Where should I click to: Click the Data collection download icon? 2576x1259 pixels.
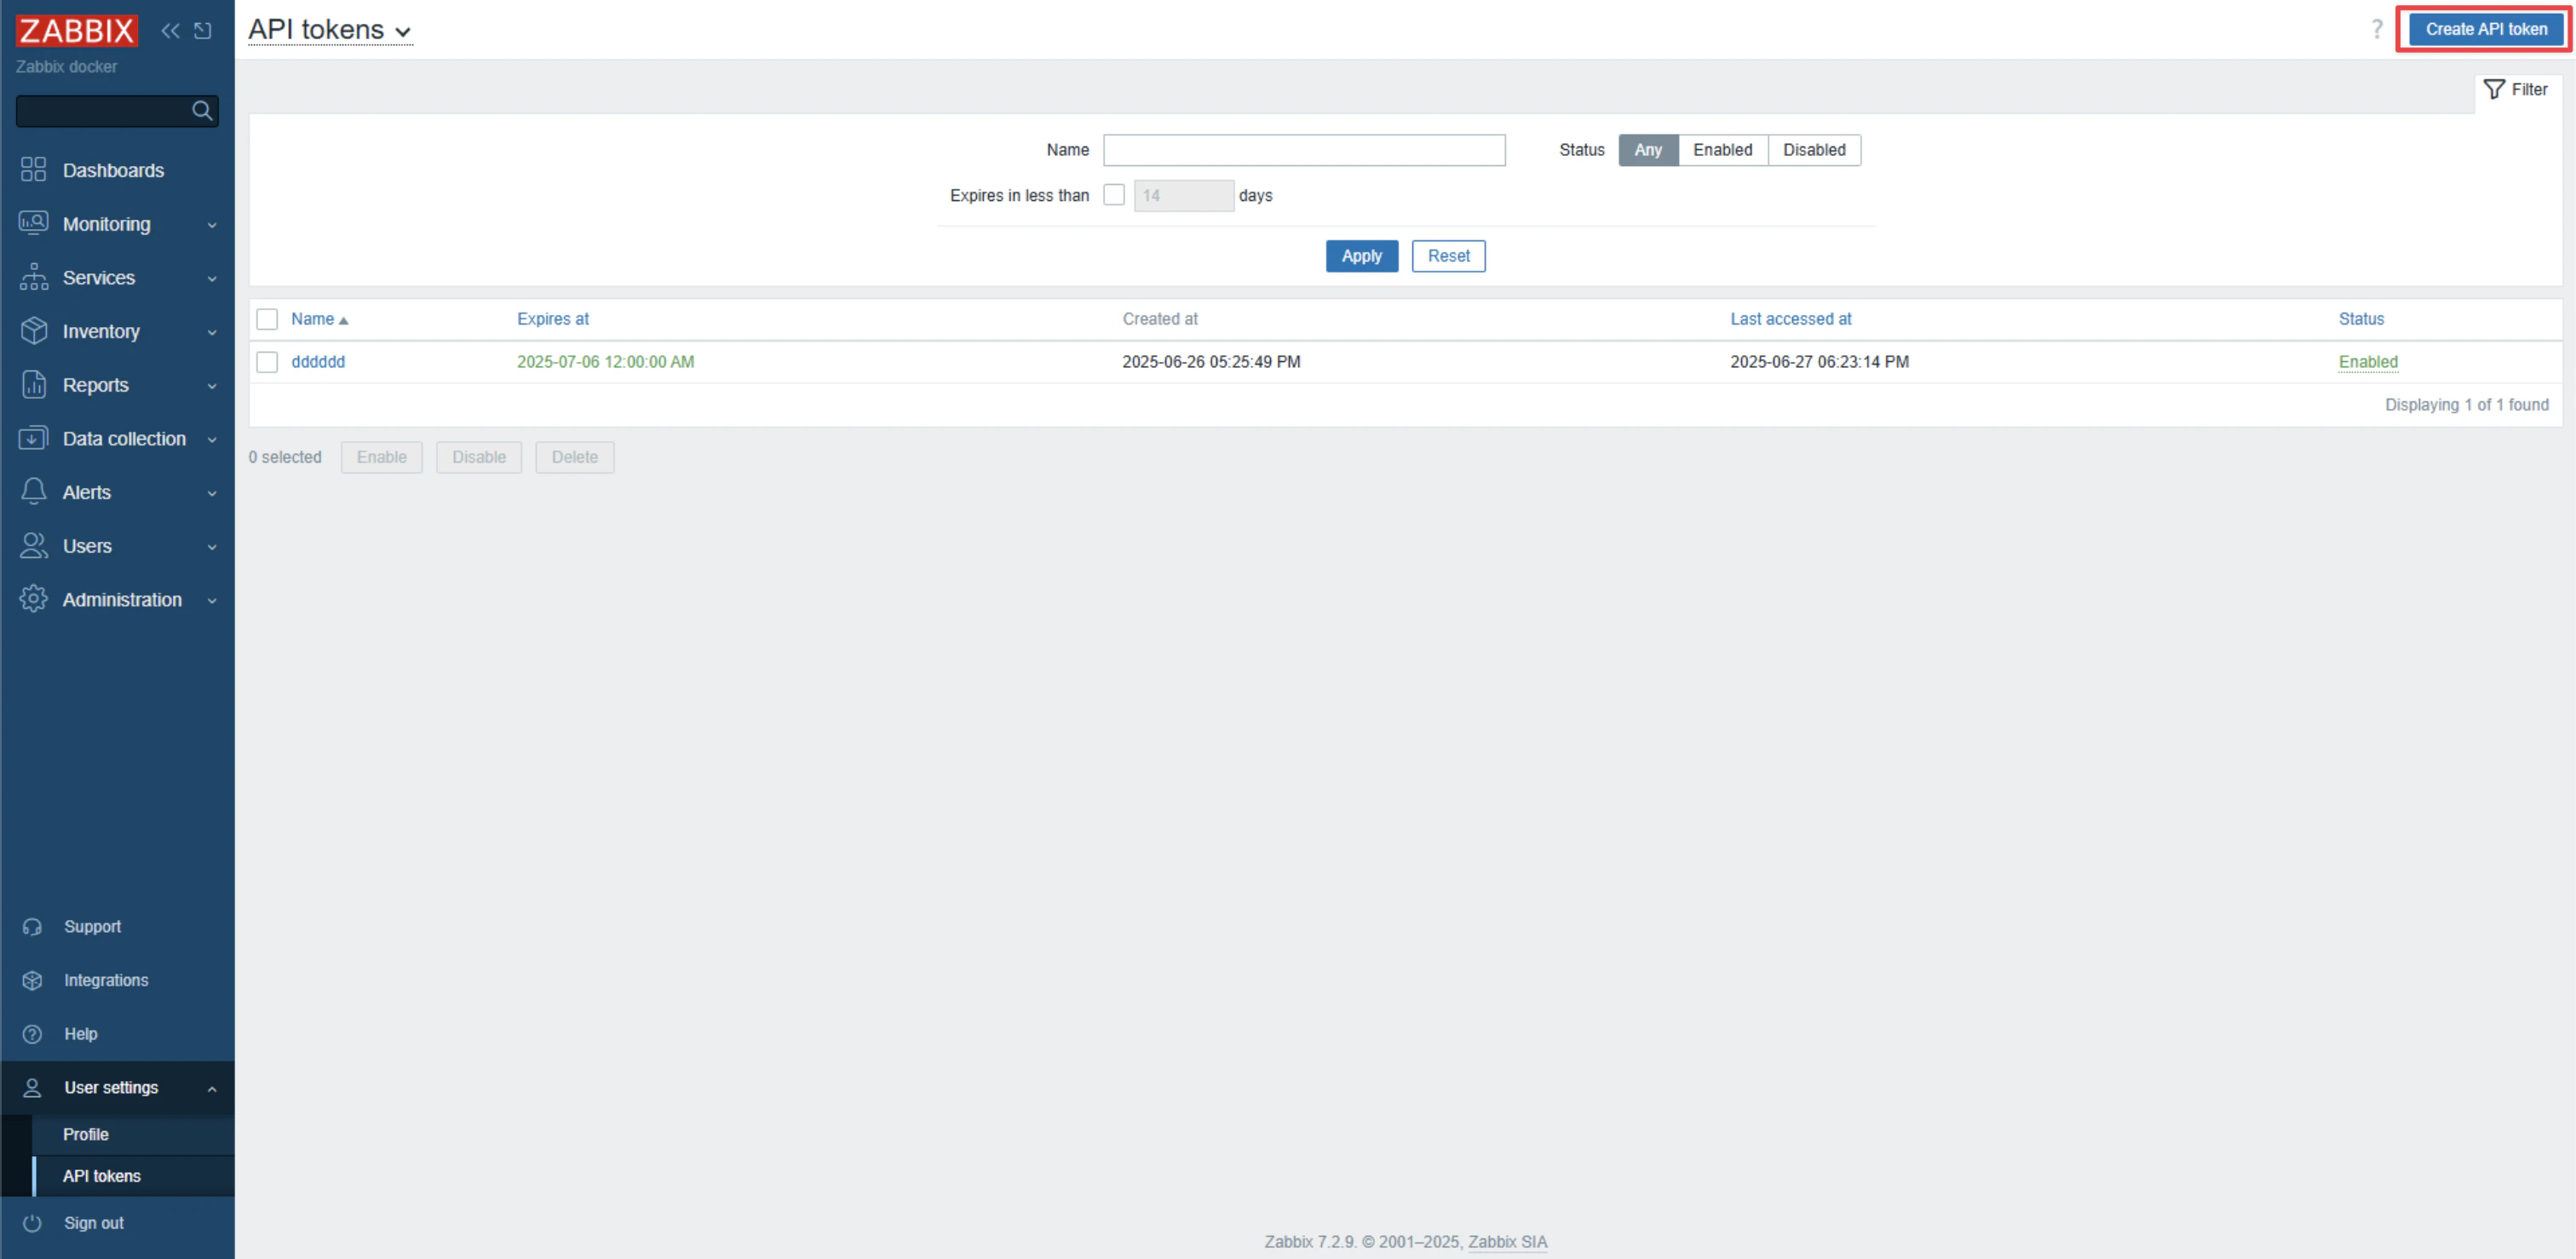coord(33,438)
